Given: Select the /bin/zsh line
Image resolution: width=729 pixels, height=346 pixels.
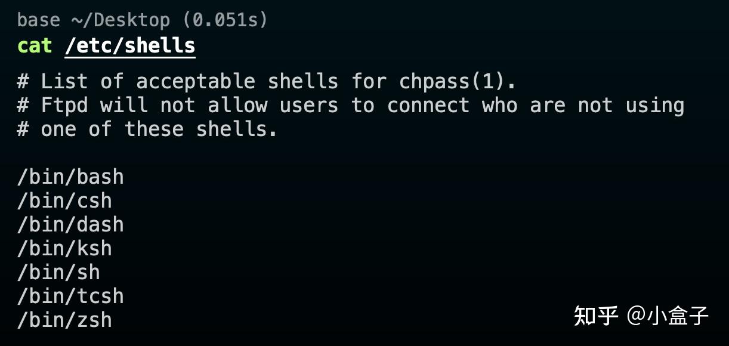Looking at the screenshot, I should [64, 320].
